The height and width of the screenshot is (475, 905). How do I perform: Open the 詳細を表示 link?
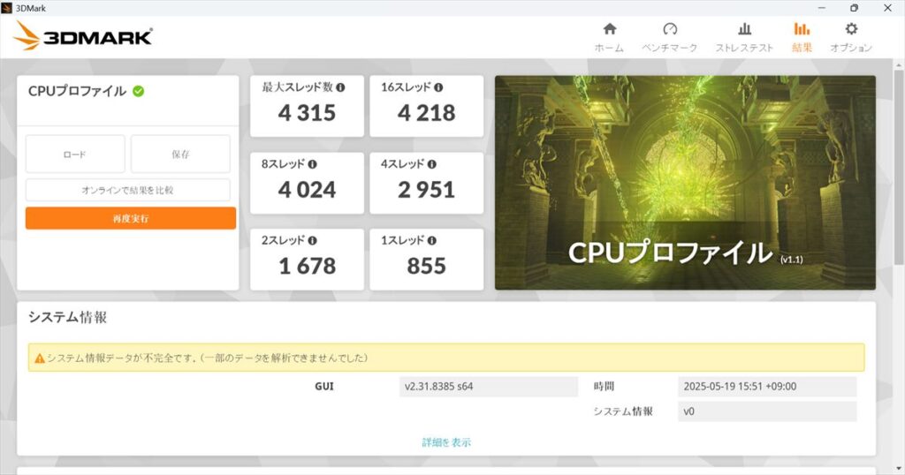(446, 442)
